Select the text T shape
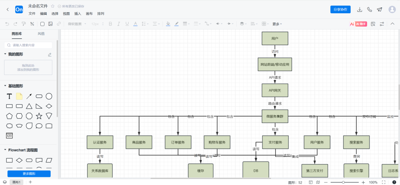The height and width of the screenshot is (185, 400). (9, 96)
